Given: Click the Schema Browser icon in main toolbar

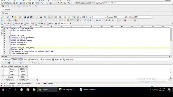Looking at the screenshot, I should [5, 3].
